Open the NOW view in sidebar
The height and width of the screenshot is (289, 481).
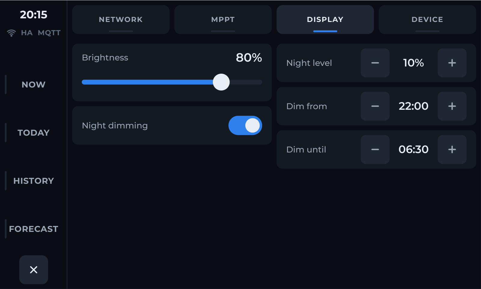tap(34, 85)
